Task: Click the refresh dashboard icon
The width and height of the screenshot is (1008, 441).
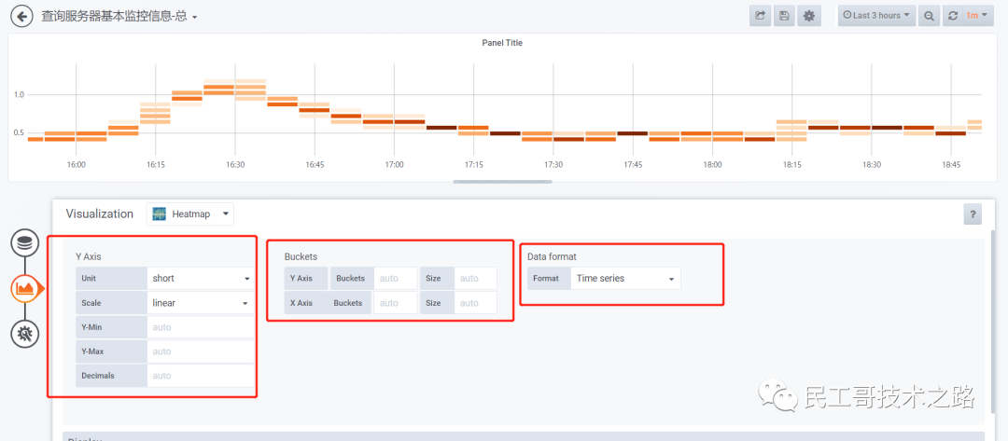Action: pyautogui.click(x=953, y=16)
